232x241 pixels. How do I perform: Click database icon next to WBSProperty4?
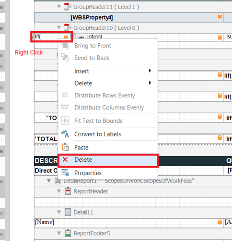[x=220, y=16]
